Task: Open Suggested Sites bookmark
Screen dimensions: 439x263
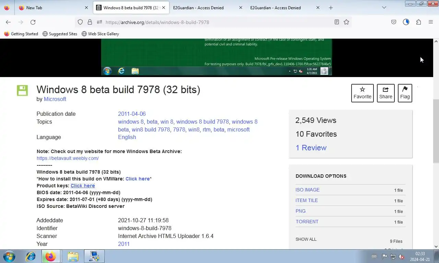Action: coord(60,34)
